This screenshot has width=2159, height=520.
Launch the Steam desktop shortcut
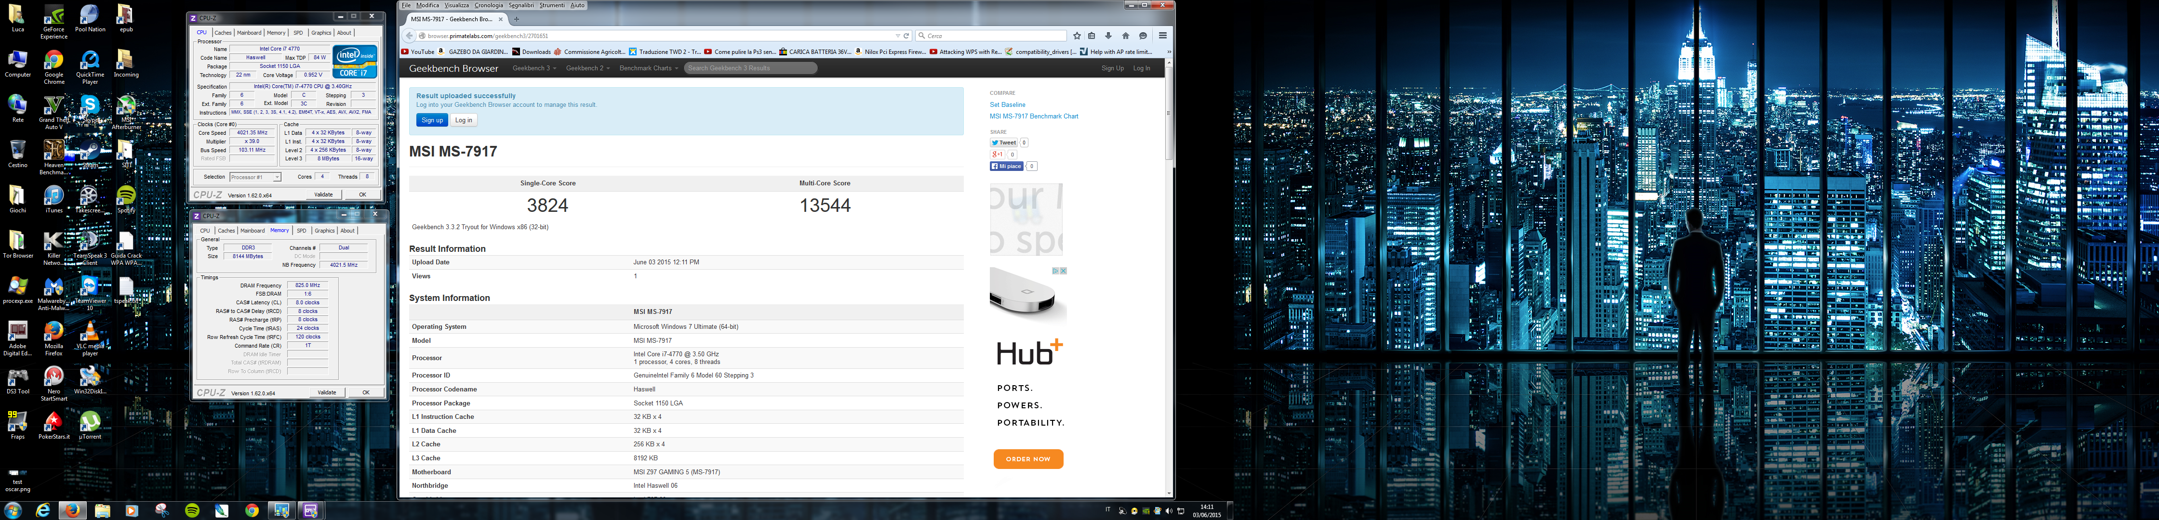click(x=90, y=154)
